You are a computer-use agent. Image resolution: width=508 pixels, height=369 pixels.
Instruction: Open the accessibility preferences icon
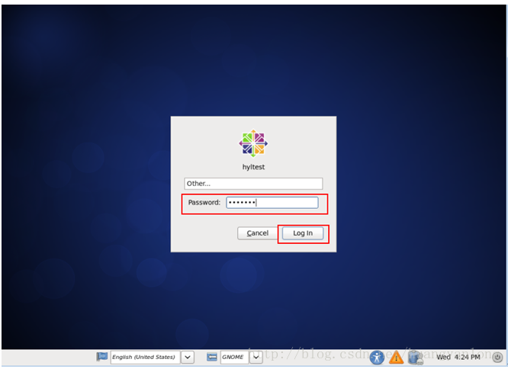coord(377,358)
